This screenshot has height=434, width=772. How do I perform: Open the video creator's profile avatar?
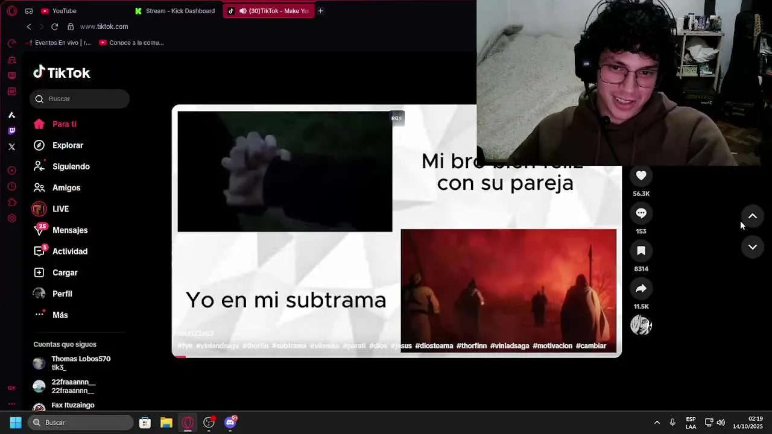coord(641,325)
